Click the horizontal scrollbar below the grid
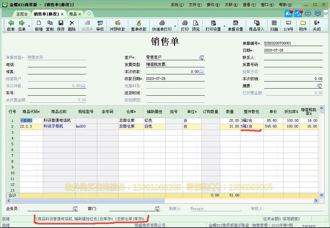Viewport: 330px width, 228px height. click(161, 201)
